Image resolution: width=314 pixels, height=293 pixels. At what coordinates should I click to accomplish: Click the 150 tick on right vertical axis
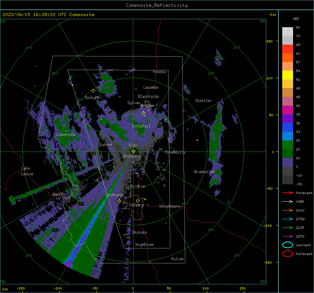[x=269, y=41]
